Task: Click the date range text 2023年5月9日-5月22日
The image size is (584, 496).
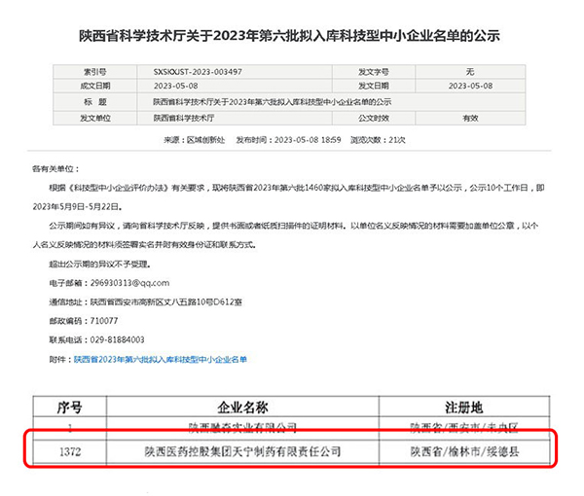Action: click(76, 207)
